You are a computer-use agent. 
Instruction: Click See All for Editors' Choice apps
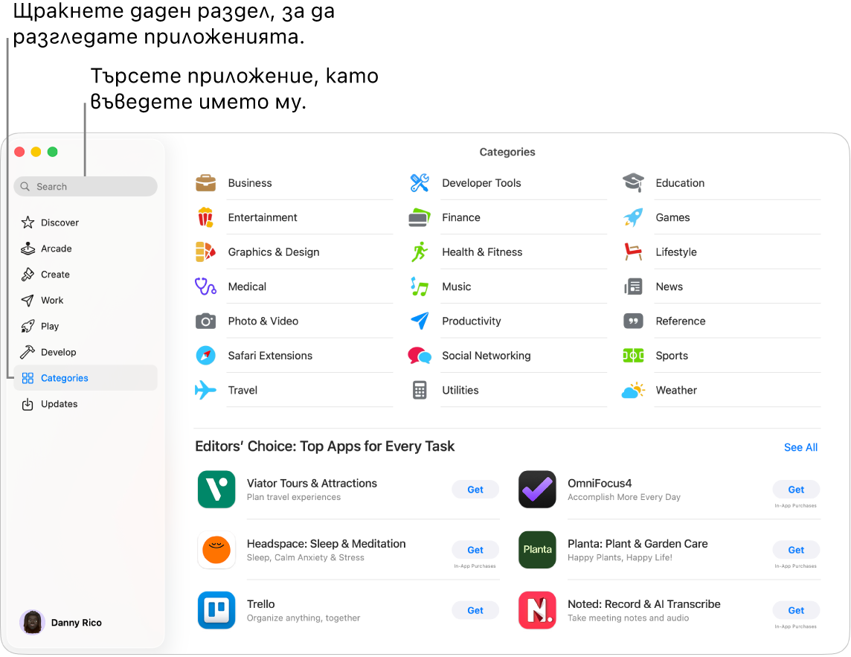pos(800,447)
